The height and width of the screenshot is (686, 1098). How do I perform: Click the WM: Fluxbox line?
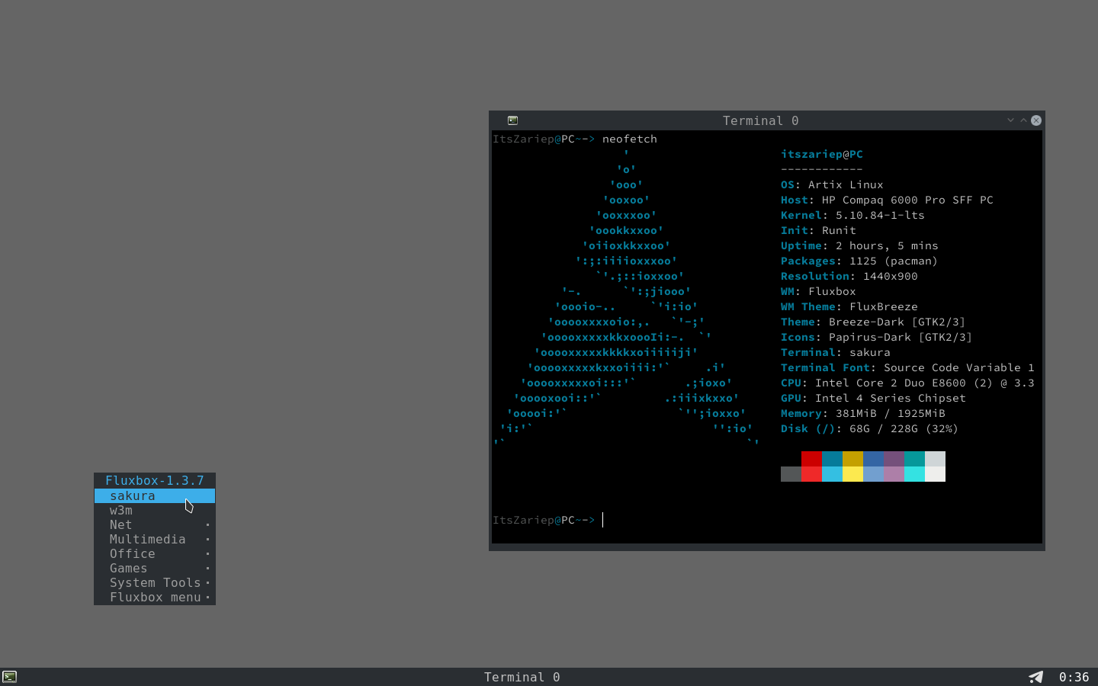(818, 291)
